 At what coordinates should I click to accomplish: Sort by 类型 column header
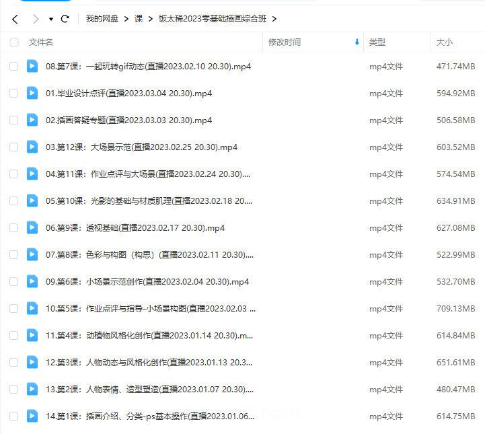coord(377,42)
